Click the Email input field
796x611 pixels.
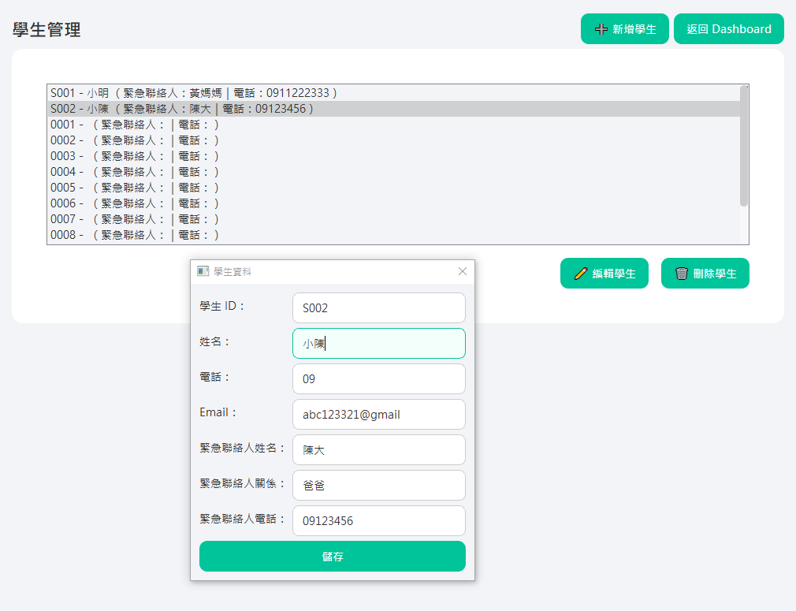click(x=378, y=414)
